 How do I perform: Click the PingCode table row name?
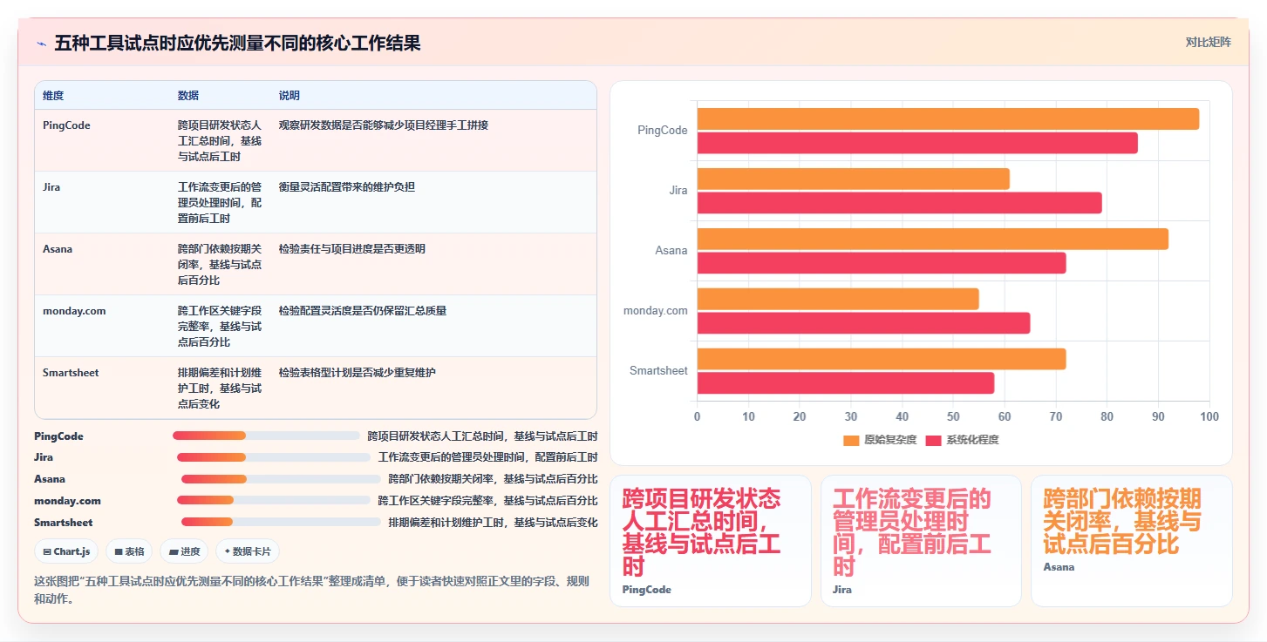(x=66, y=125)
